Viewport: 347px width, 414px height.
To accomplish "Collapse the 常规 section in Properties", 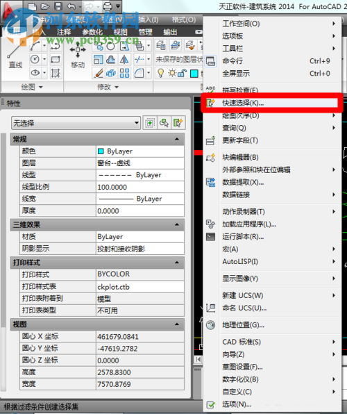I will click(177, 139).
